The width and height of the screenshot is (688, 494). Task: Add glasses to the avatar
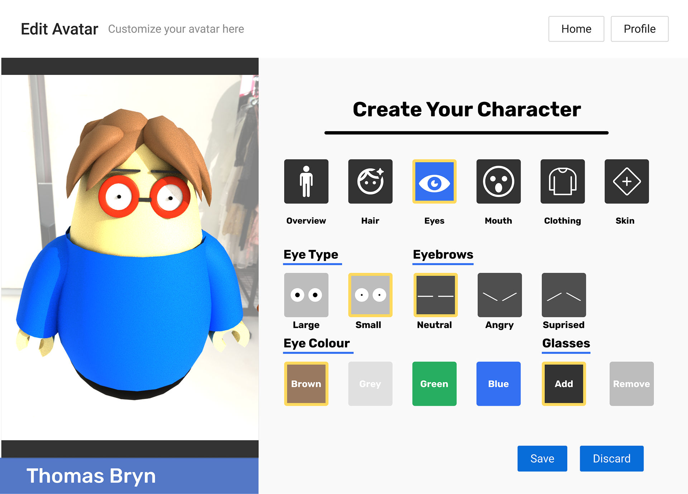pyautogui.click(x=564, y=384)
